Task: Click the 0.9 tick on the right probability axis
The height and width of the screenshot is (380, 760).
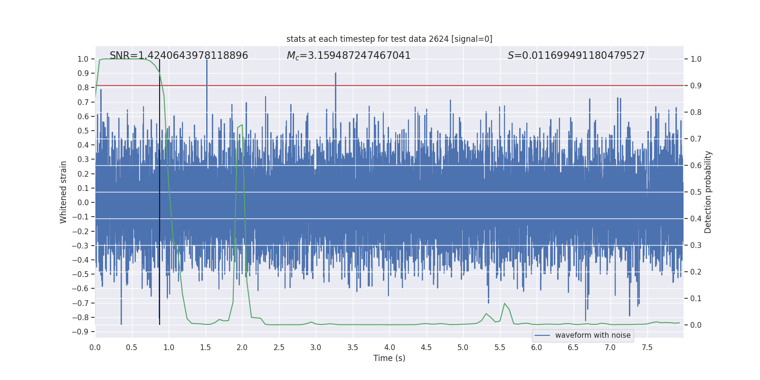Action: [696, 85]
